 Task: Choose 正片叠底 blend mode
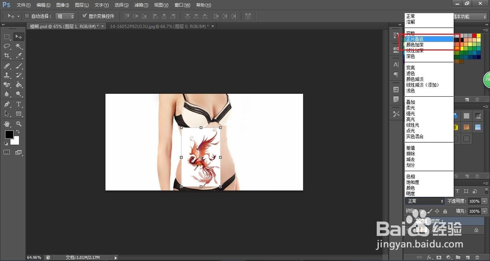pyautogui.click(x=429, y=39)
